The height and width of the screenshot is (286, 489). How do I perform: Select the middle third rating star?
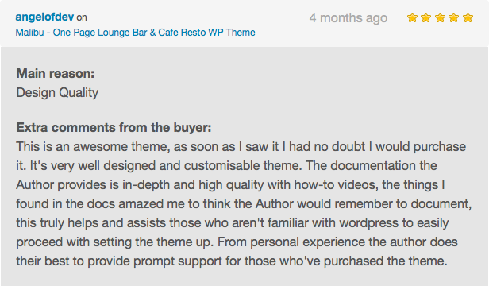(x=440, y=17)
